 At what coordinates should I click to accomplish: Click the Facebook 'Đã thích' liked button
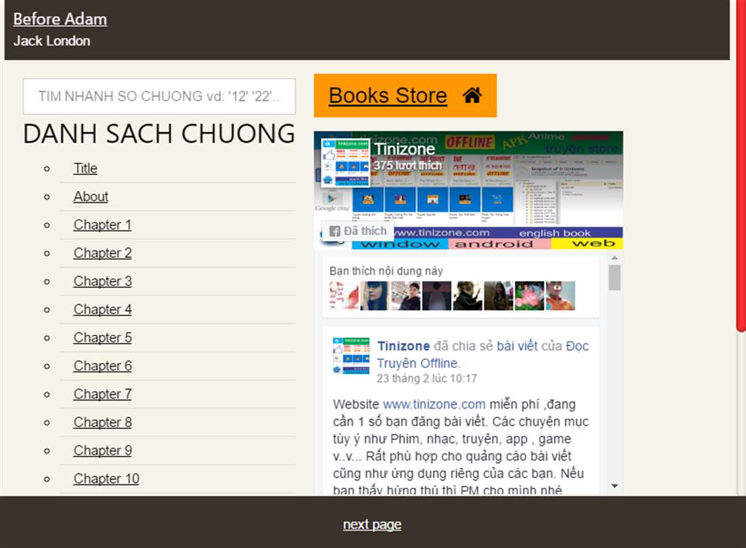(357, 231)
